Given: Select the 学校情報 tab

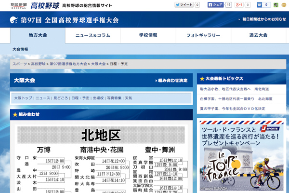Looking at the screenshot, I should 148,36.
